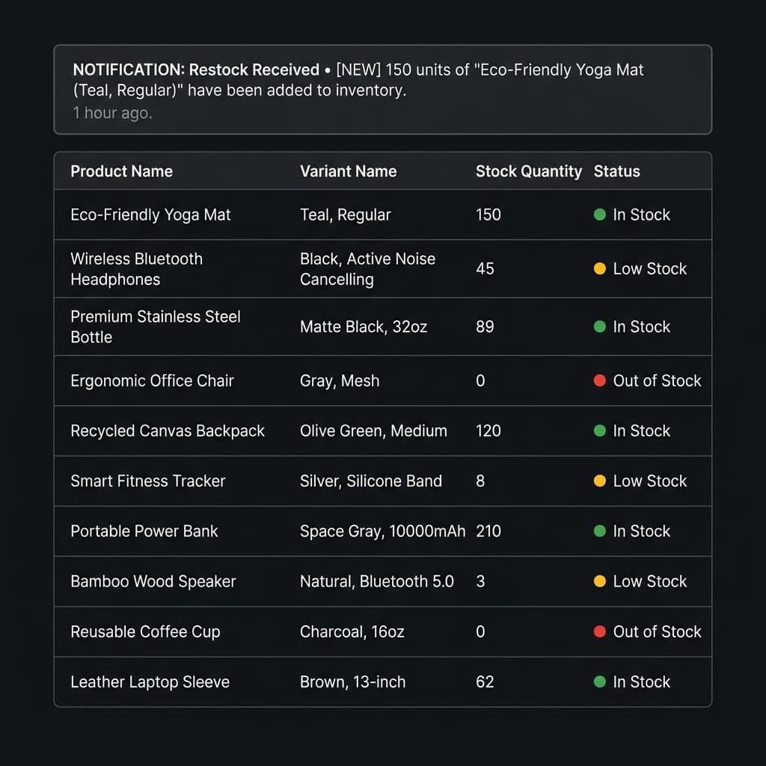Click the Low Stock indicator for Smart Fitness Tracker
The height and width of the screenshot is (766, 766).
599,481
